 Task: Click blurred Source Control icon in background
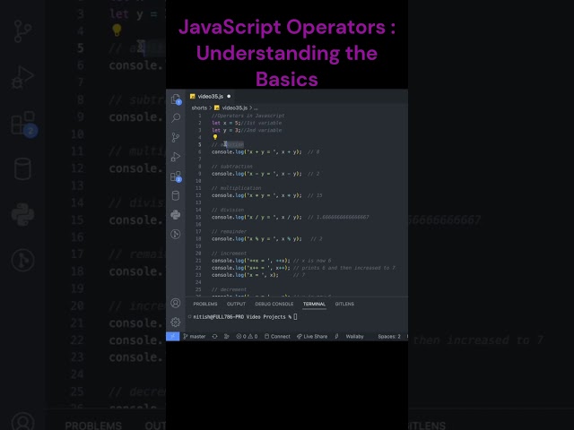coord(22,31)
